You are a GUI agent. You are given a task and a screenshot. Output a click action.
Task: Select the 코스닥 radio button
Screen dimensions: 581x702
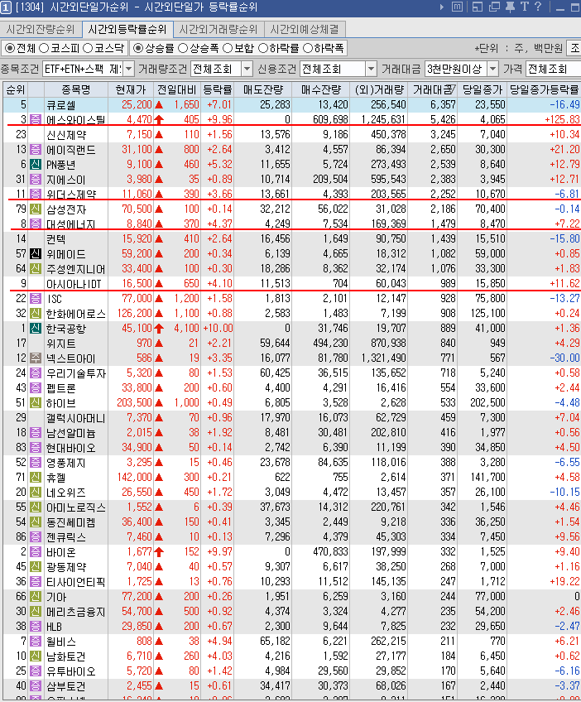click(x=88, y=48)
